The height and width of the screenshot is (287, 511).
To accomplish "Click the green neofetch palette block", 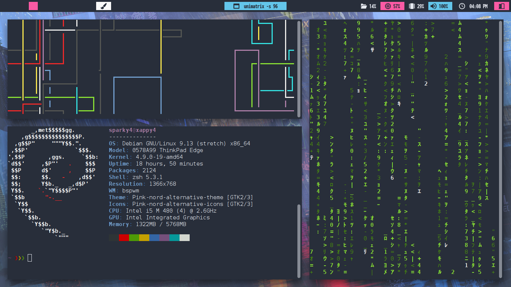I will pos(134,238).
